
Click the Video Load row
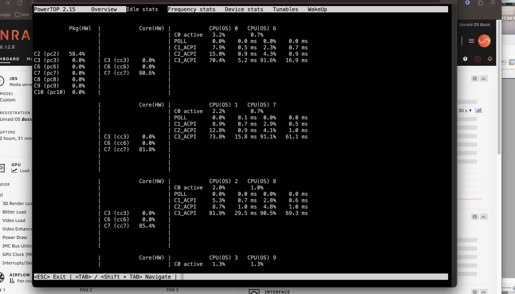pyautogui.click(x=14, y=220)
